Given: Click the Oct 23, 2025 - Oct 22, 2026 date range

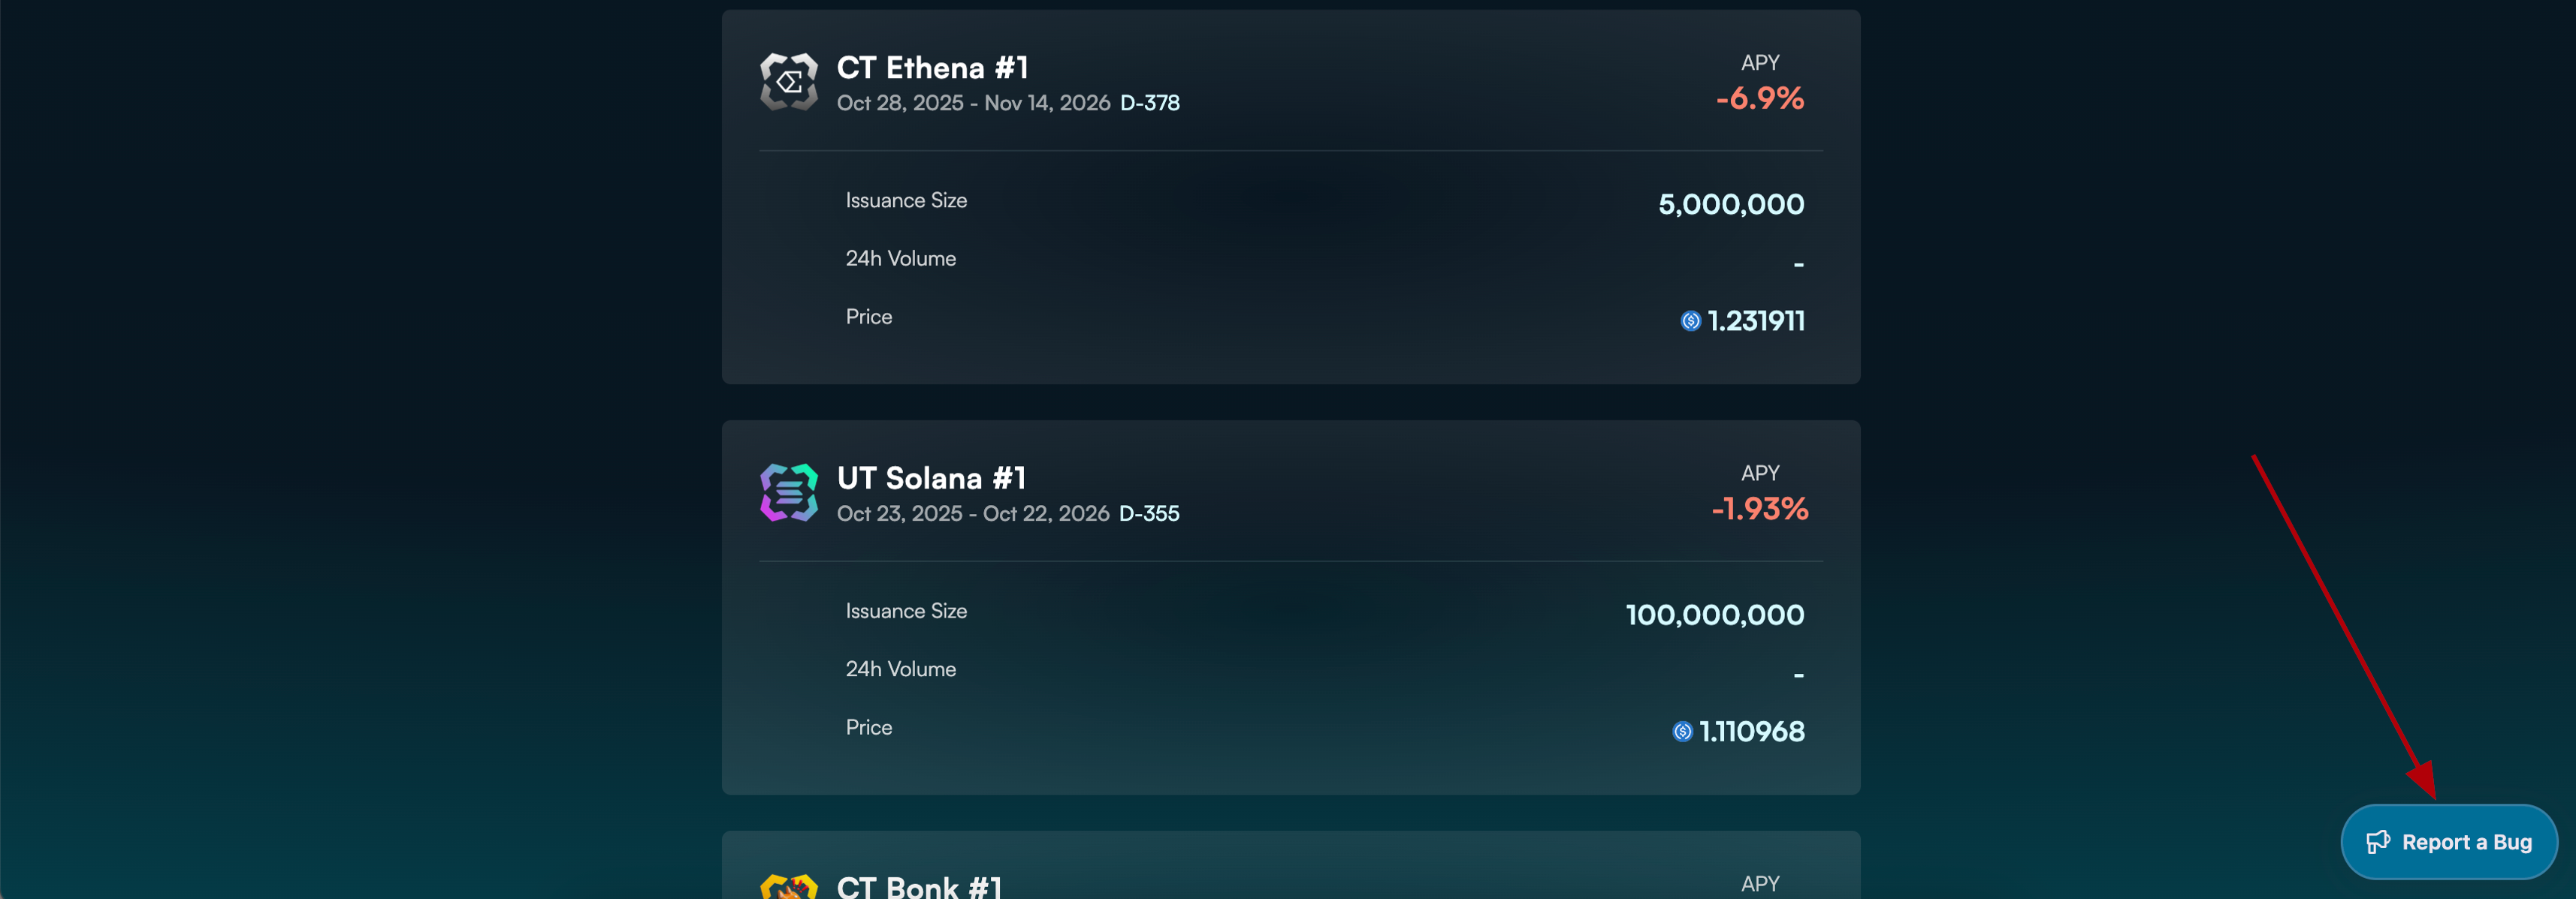Looking at the screenshot, I should coord(973,513).
